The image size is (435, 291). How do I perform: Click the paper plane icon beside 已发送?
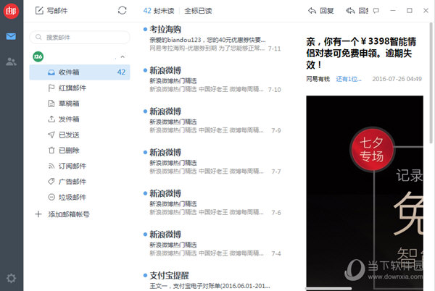point(51,135)
